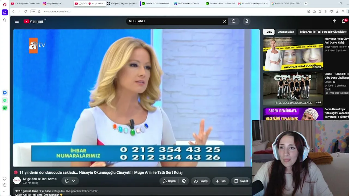Open the downloads arrow in address bar

[337, 11]
